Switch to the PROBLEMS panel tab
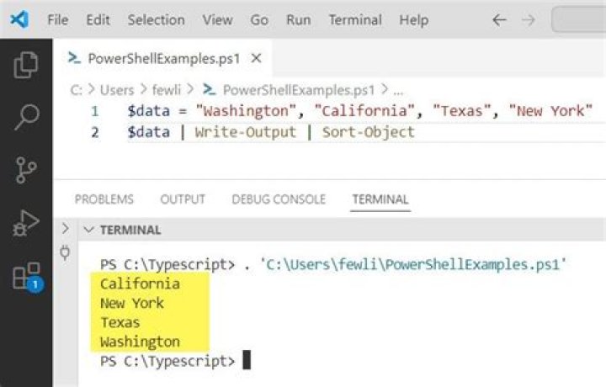This screenshot has height=387, width=606. click(104, 199)
